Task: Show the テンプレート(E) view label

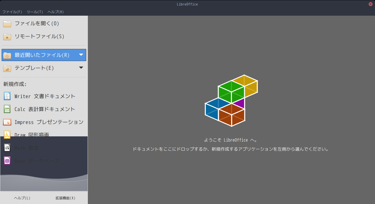Action: (34, 68)
